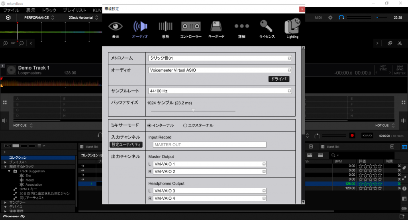Change the PERFORMANCE mode selector
The image size is (408, 220).
39,18
